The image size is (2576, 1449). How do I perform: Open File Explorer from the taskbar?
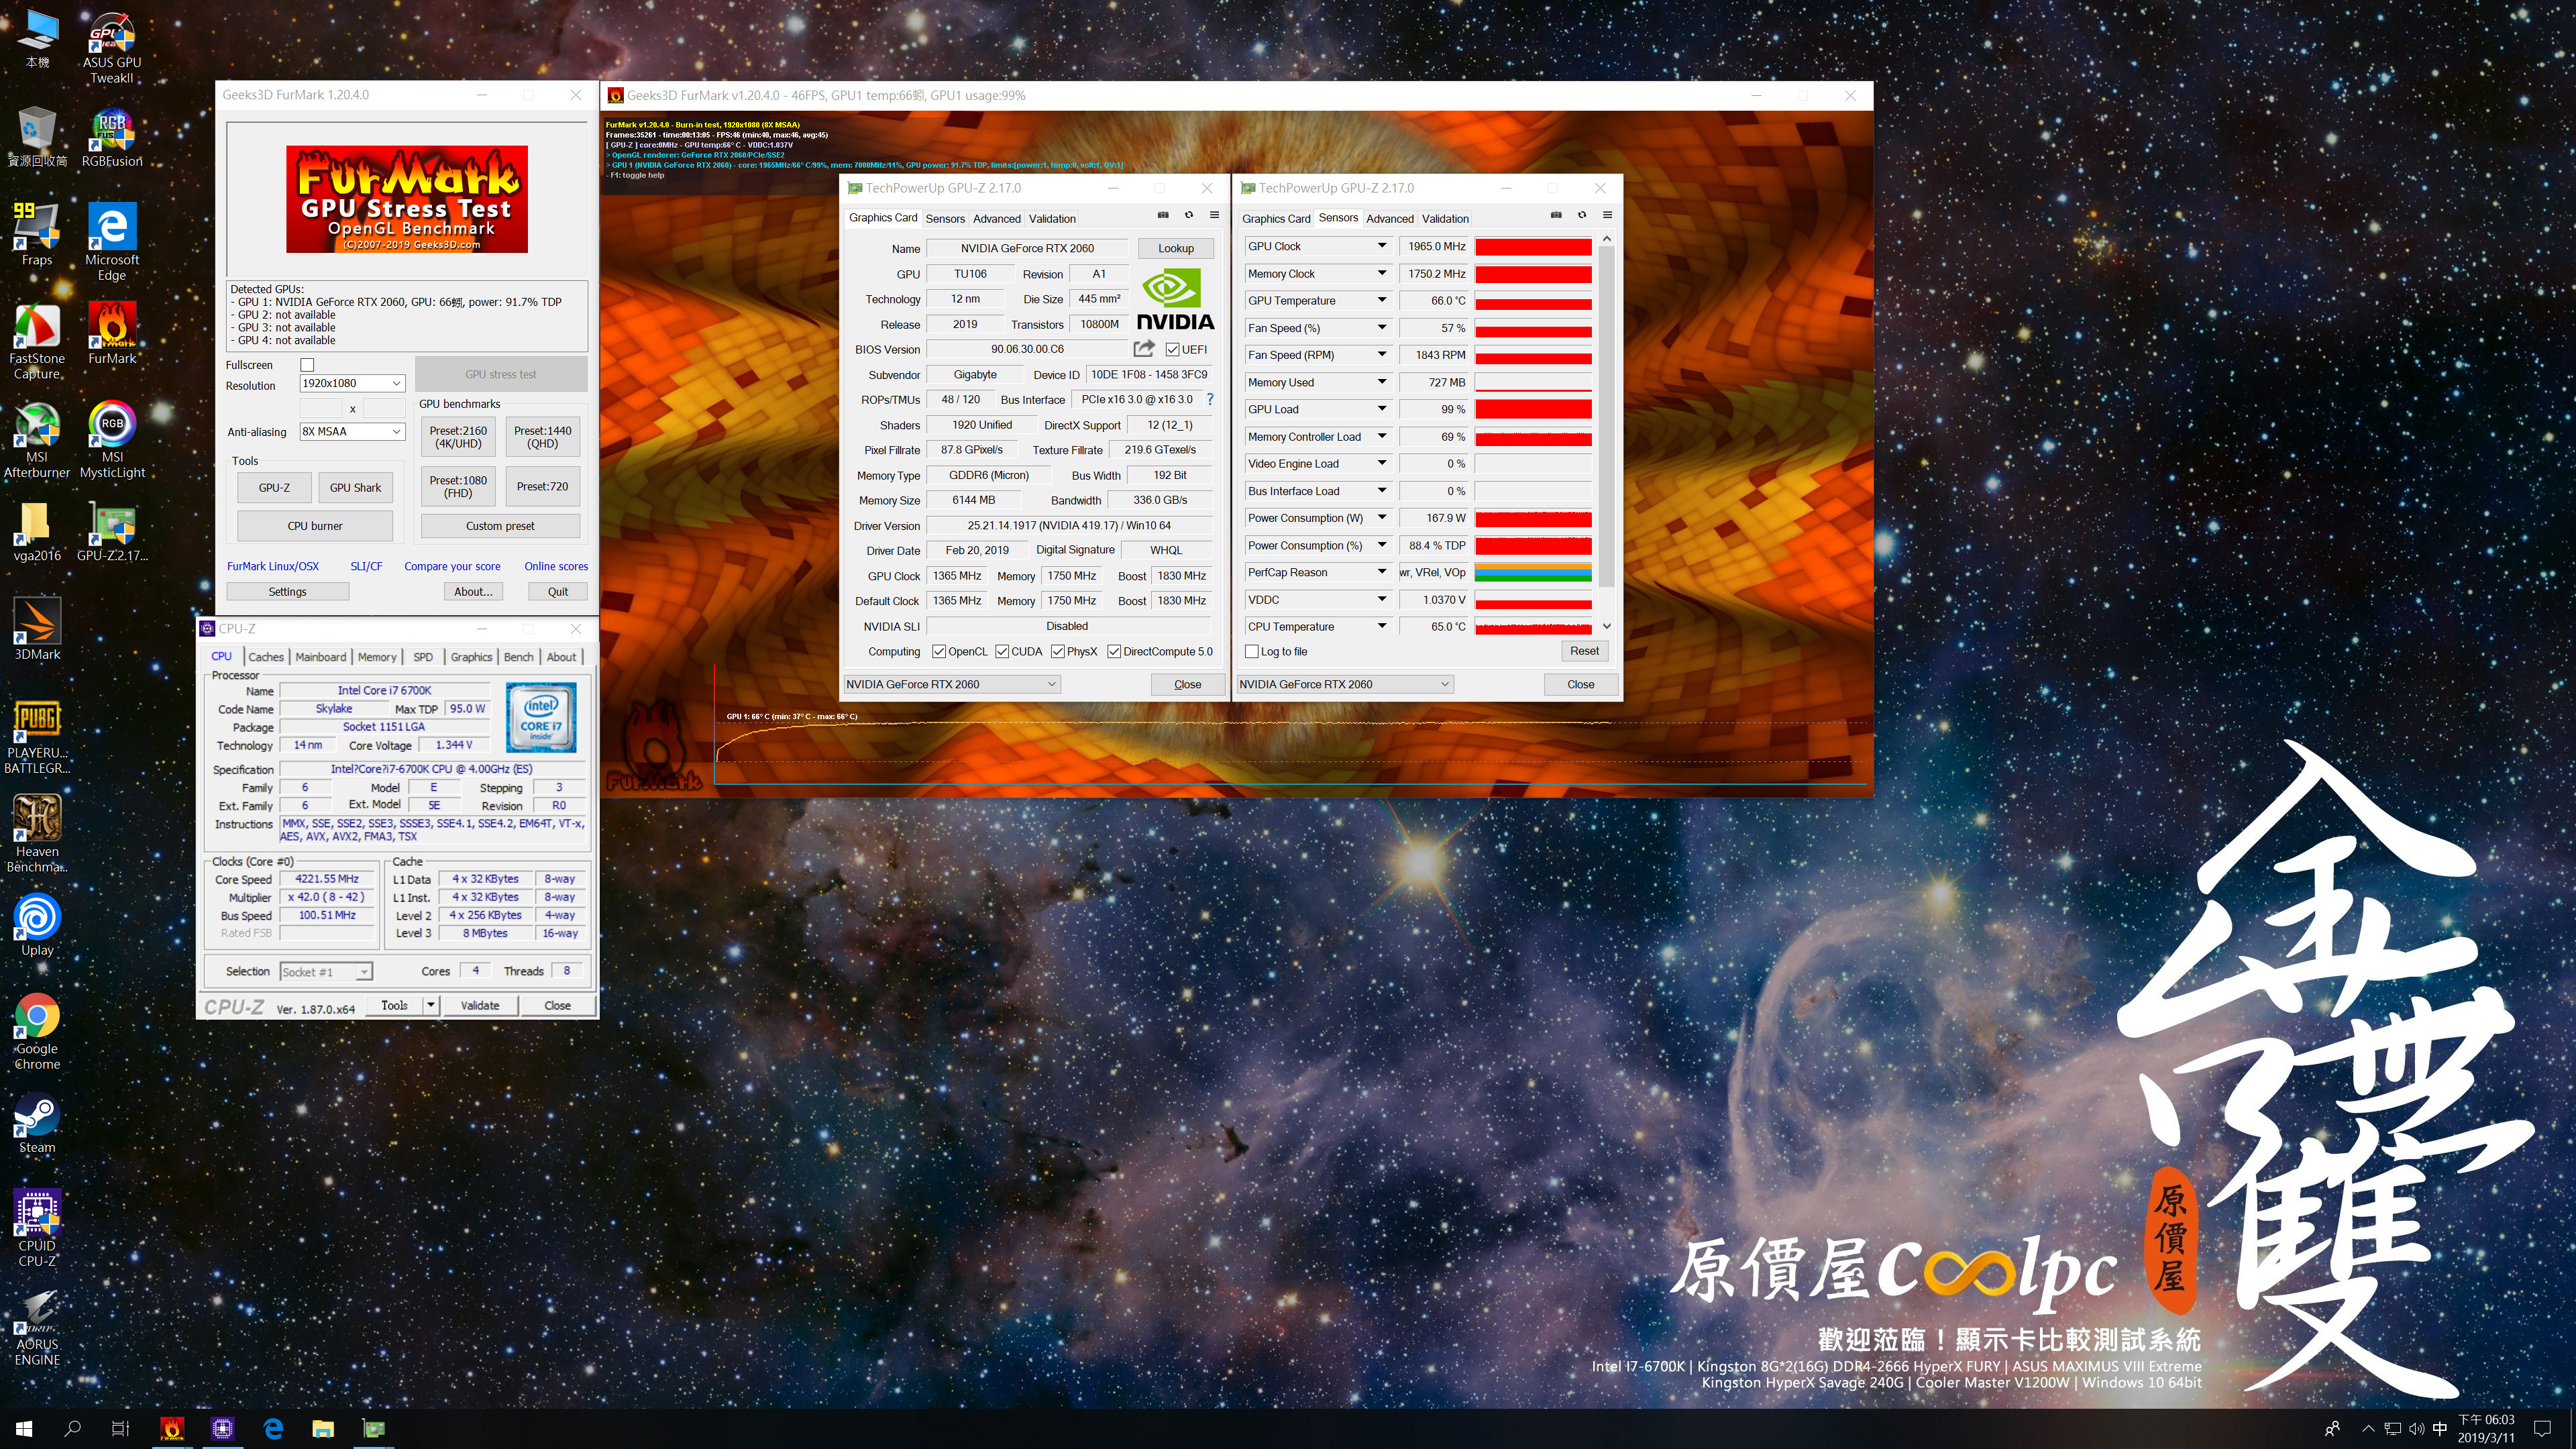(x=323, y=1428)
